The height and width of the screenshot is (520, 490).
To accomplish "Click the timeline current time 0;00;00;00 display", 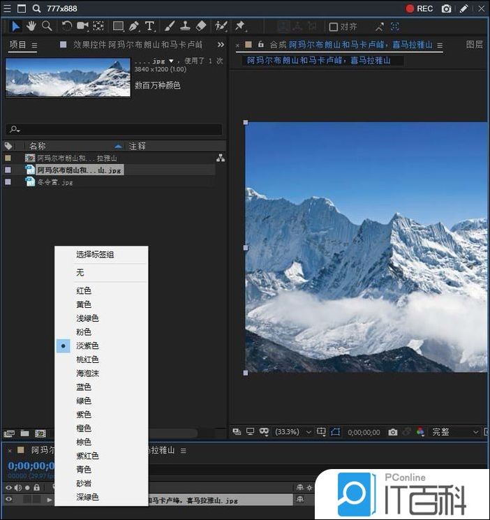I will pyautogui.click(x=31, y=466).
